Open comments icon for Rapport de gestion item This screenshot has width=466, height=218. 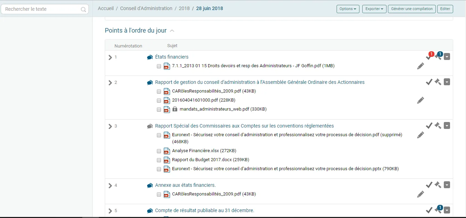(150, 82)
